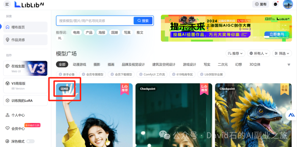Select the 品牌及视觉设计 tab

(133, 64)
